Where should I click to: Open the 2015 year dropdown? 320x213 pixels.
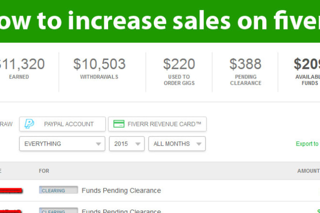pos(127,144)
